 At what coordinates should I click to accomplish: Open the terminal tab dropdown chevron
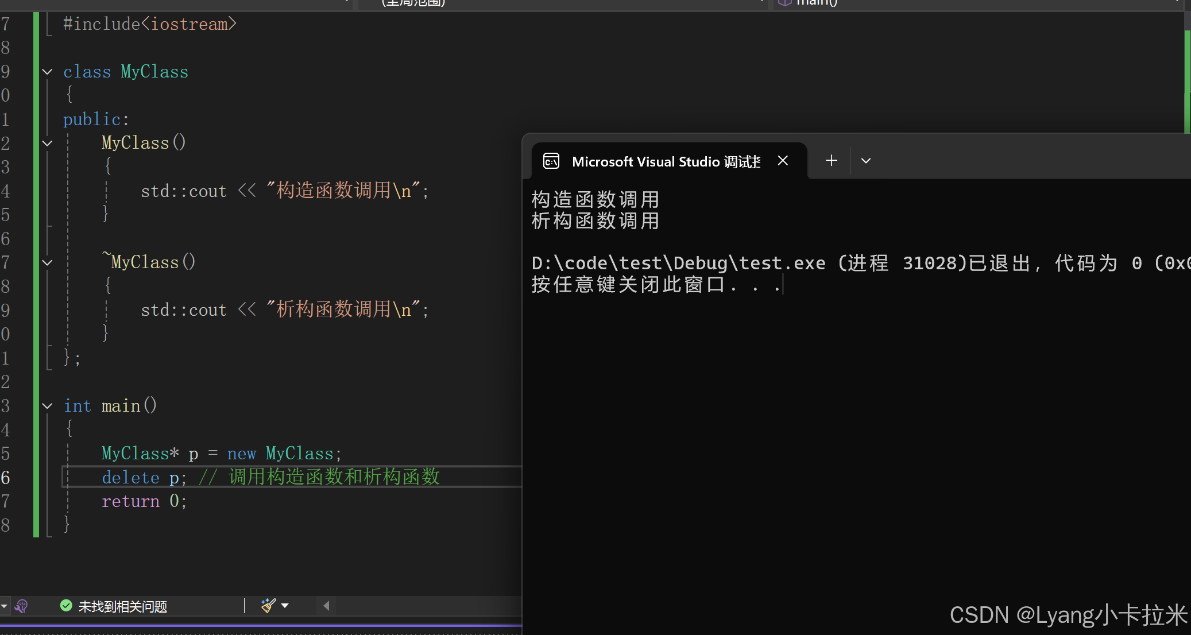(866, 161)
